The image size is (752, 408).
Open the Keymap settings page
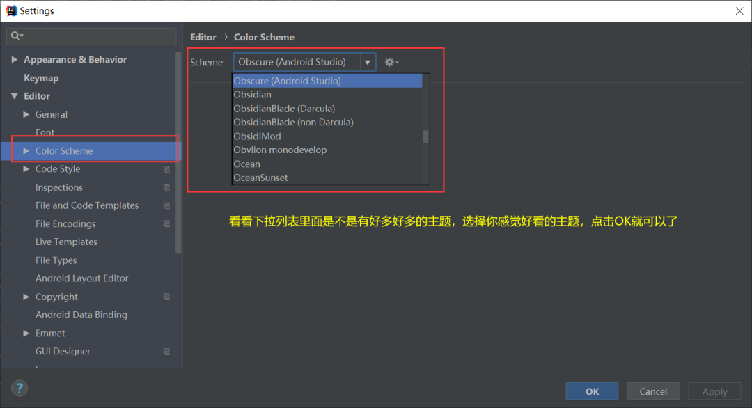(41, 78)
